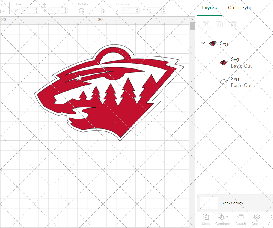
Task: Click the Blank Canvas label
Action: coord(232,203)
